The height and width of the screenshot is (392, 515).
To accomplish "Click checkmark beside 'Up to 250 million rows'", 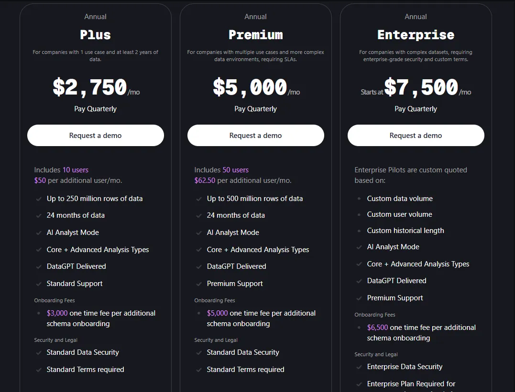I will 39,199.
